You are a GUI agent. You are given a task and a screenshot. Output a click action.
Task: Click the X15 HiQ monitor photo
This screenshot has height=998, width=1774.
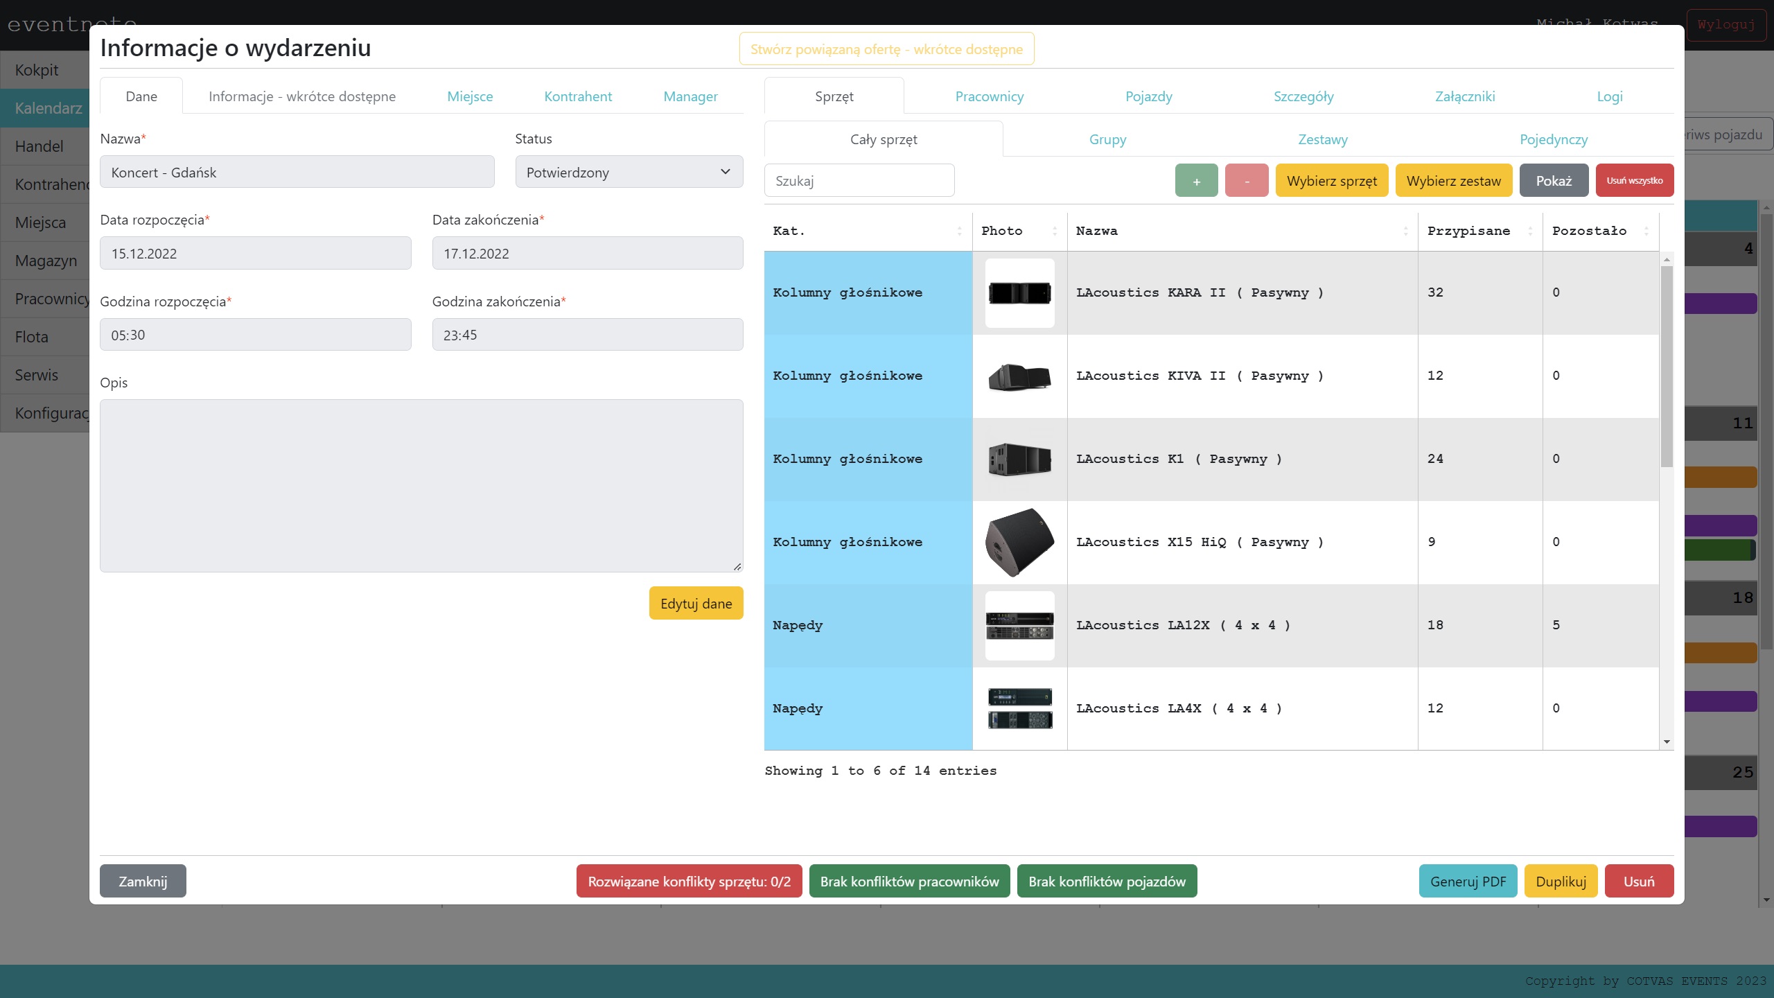coord(1019,543)
